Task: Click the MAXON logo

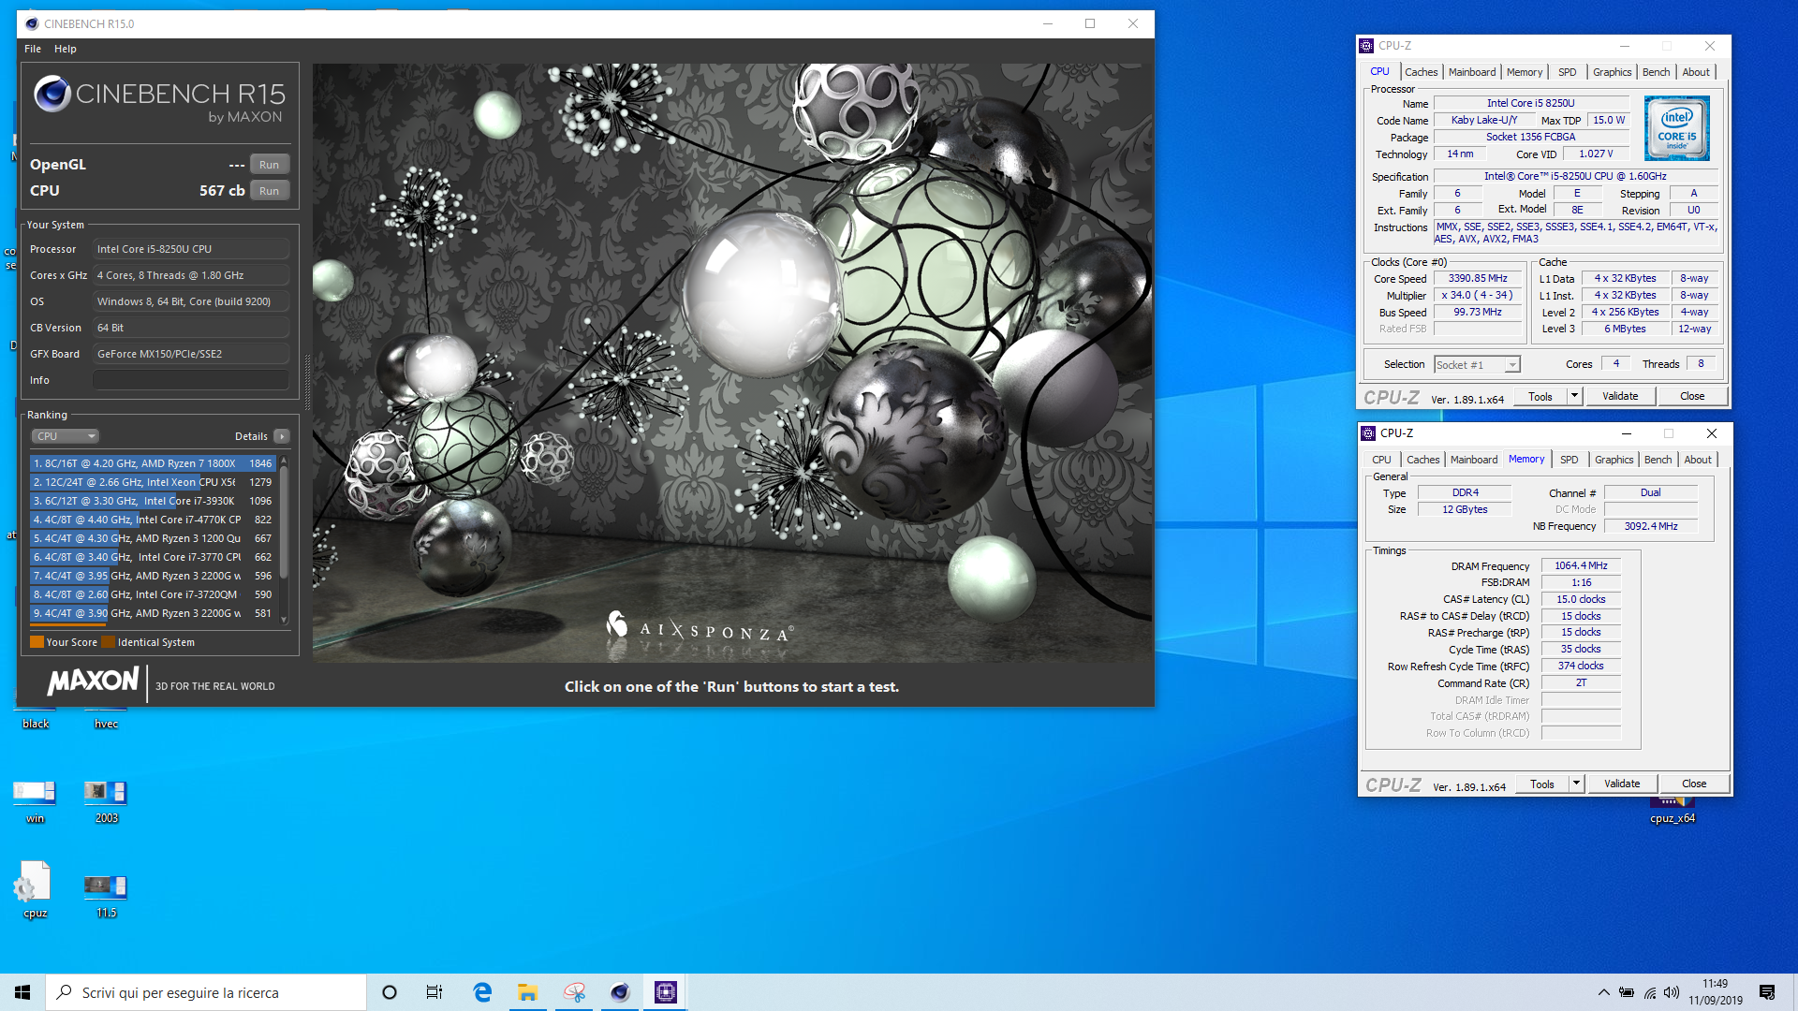Action: (x=93, y=681)
